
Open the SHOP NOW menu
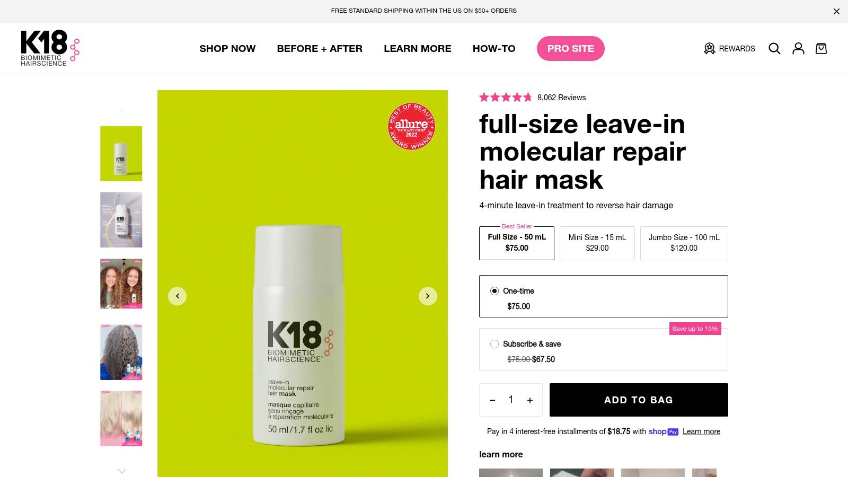pos(227,49)
